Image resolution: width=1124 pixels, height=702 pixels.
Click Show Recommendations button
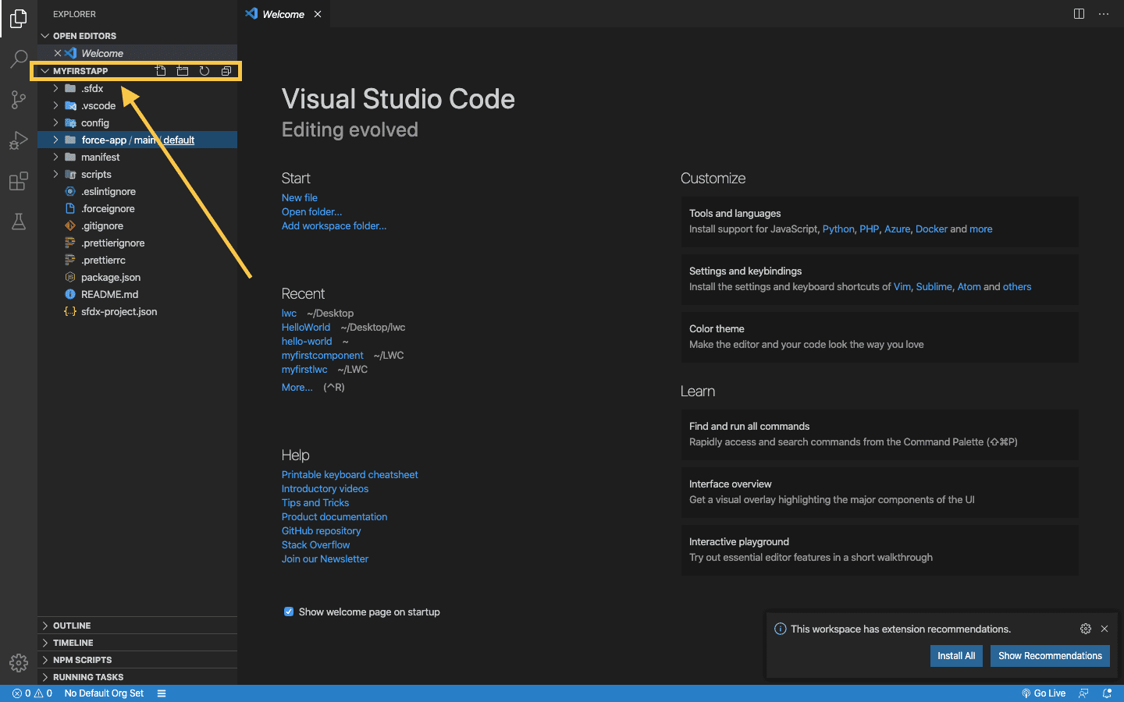pos(1050,656)
